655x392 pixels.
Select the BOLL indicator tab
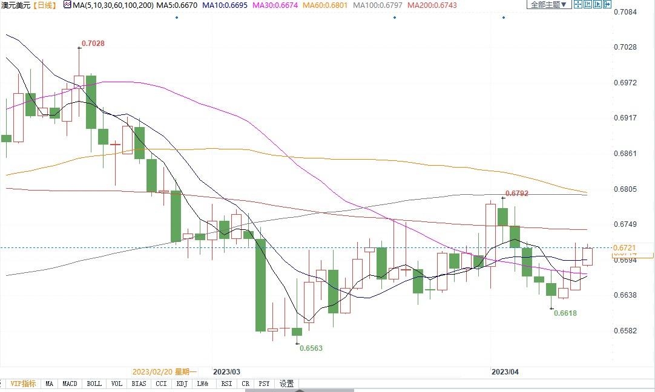pyautogui.click(x=94, y=384)
